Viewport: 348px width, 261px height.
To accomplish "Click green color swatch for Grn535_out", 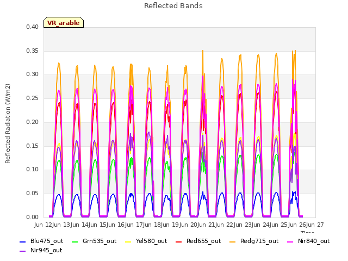I will click(75, 241).
